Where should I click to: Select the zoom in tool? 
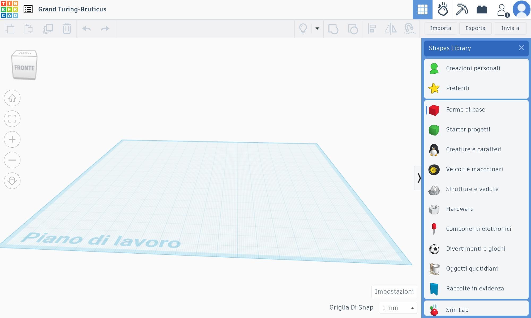point(12,139)
